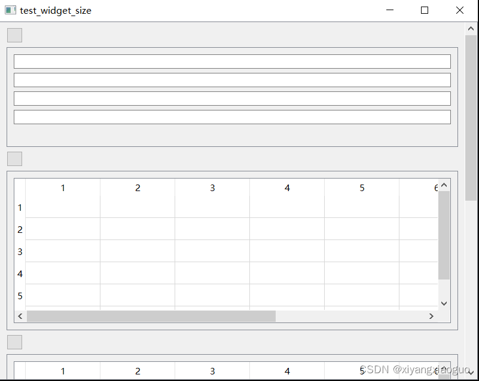The image size is (479, 381).
Task: Minimize the test_widget_size window
Action: 390,10
